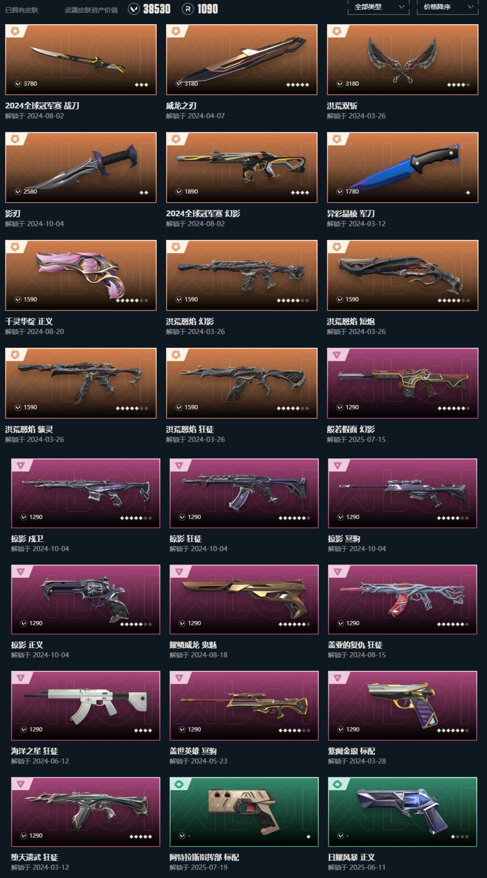This screenshot has height=878, width=487.
Task: Select the 已拥有皮肤 tab
Action: point(22,10)
